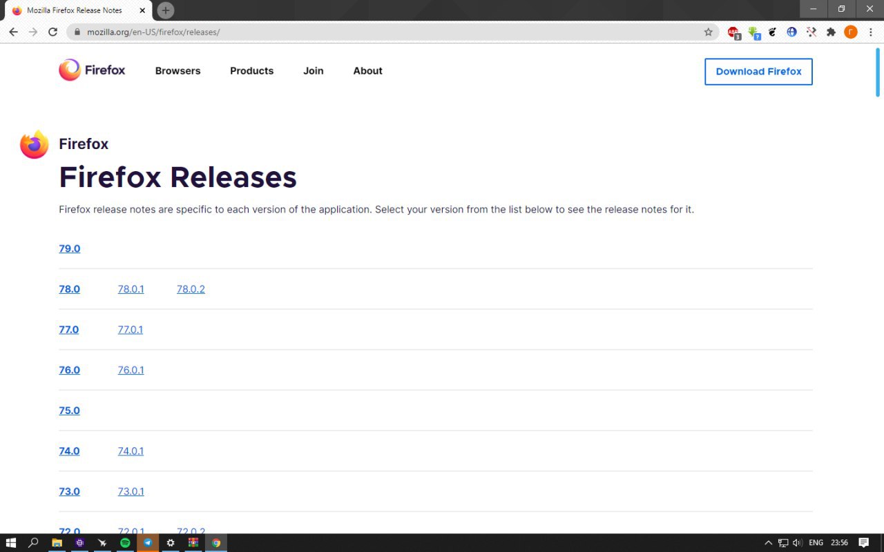Open the Action Center notifications icon
The image size is (884, 552).
[863, 543]
